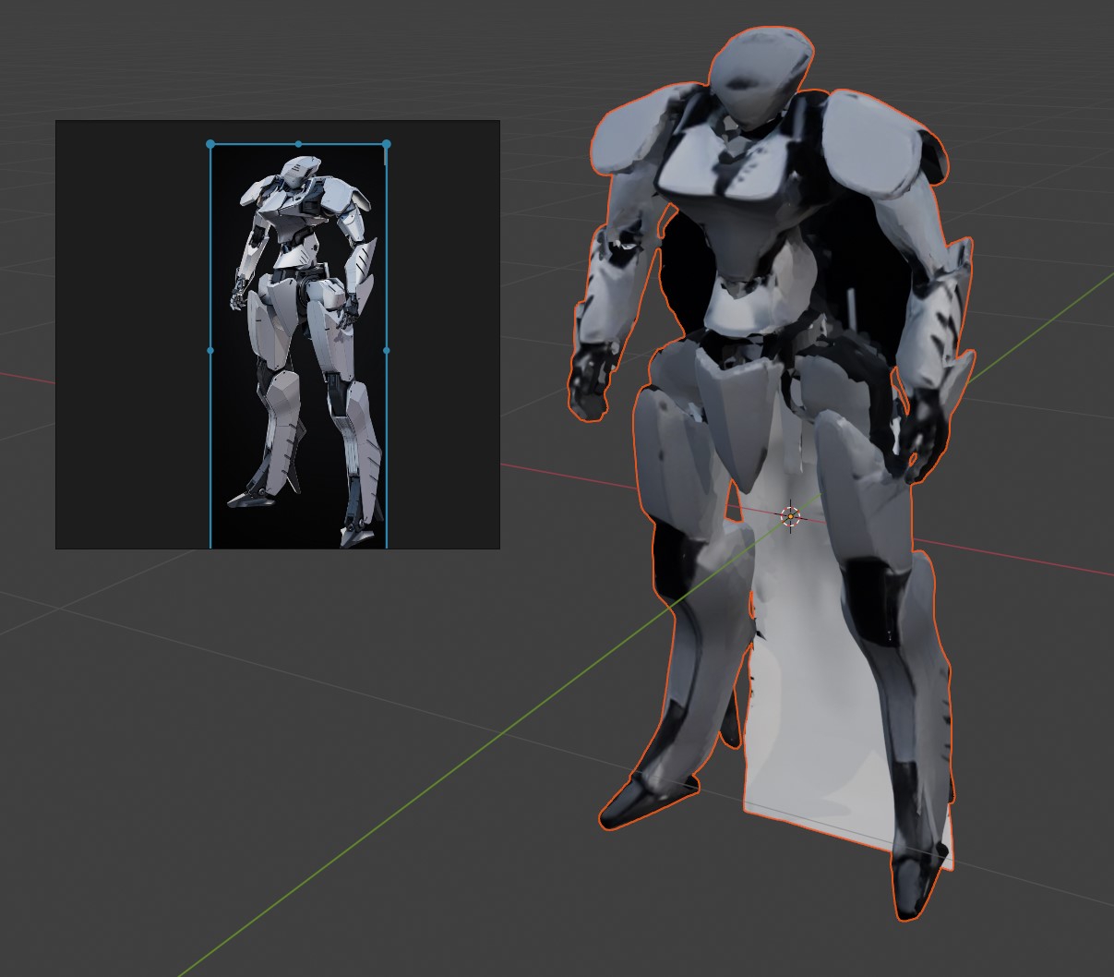Click the 3D model's right-side shoulder pad

[x=875, y=139]
